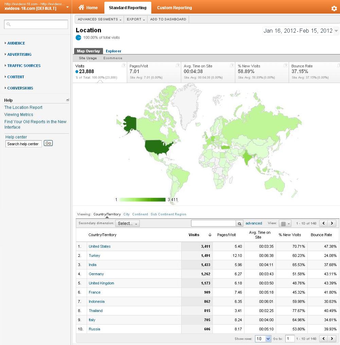Open the Advanced Segments dropdown
The height and width of the screenshot is (345, 340).
click(99, 19)
